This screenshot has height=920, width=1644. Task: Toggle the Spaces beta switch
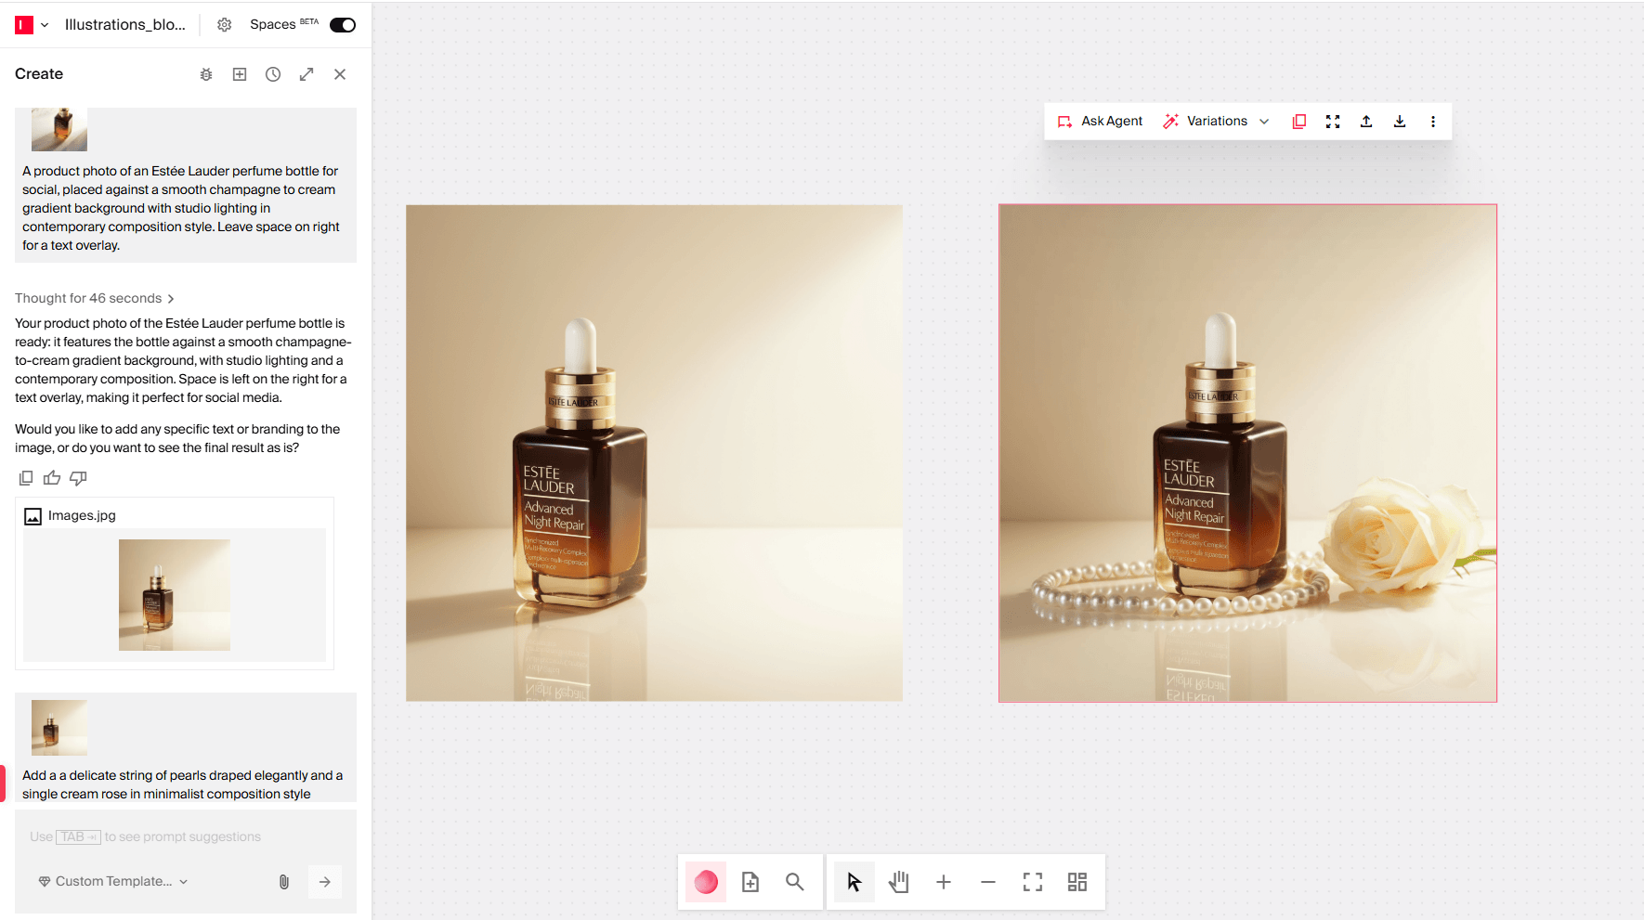342,25
